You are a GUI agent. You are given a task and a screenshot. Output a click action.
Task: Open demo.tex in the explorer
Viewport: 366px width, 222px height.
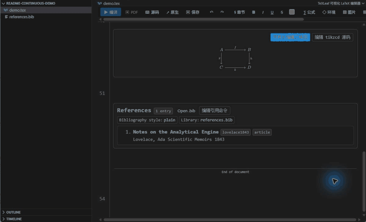pos(46,10)
